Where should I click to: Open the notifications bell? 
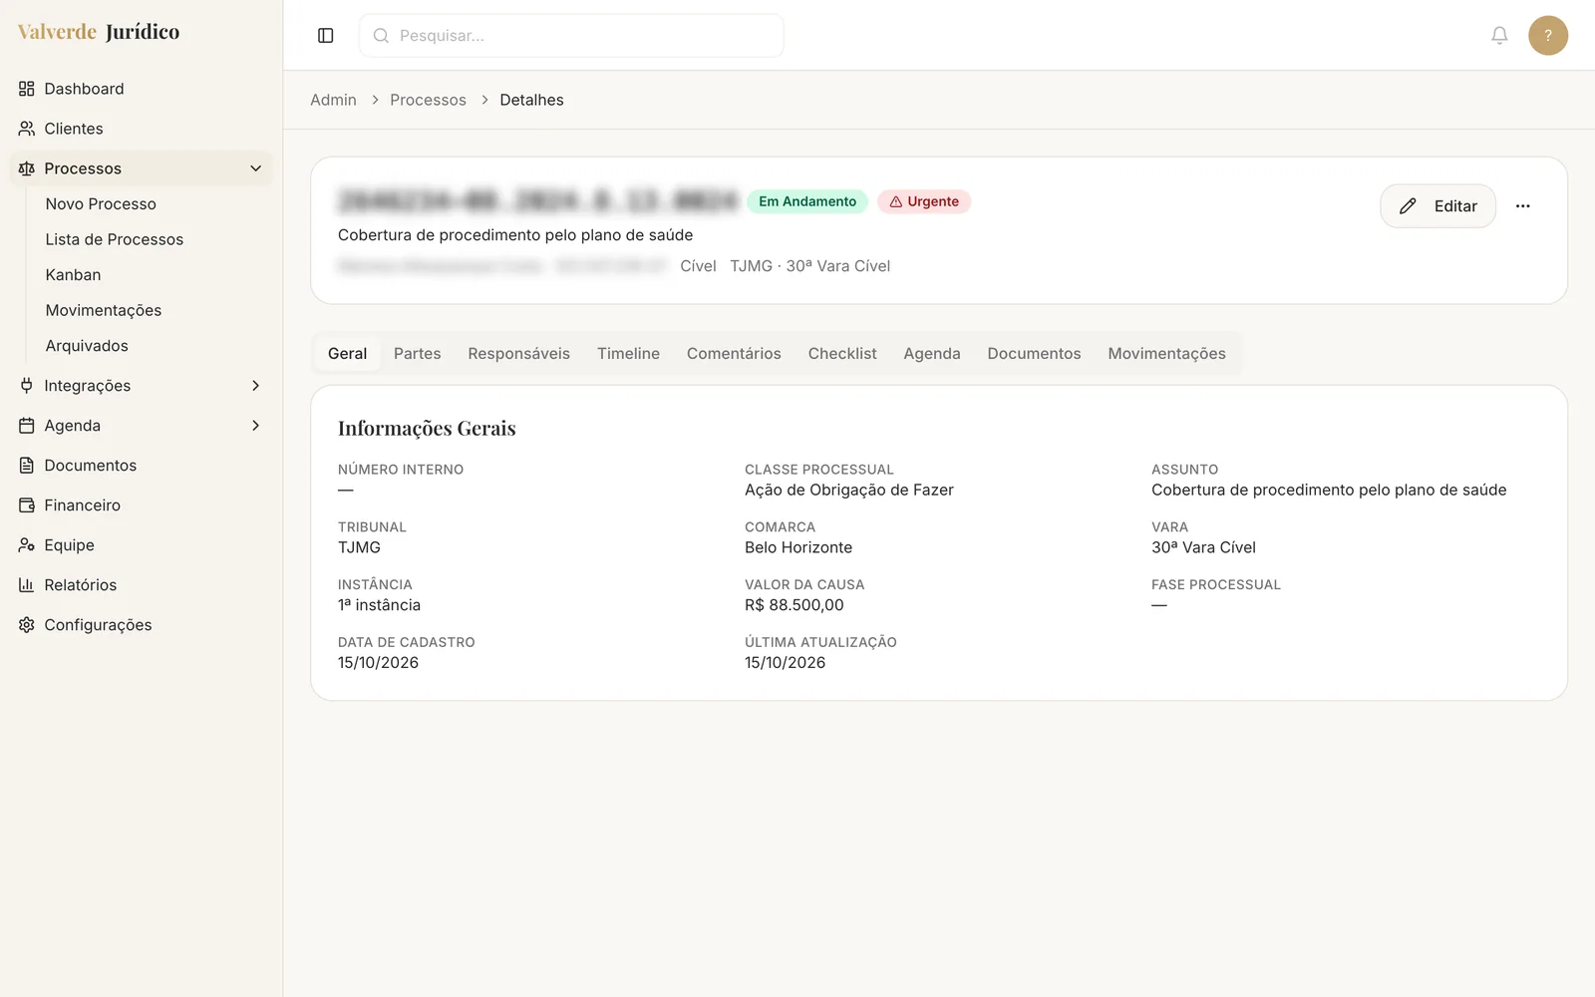[x=1499, y=36]
